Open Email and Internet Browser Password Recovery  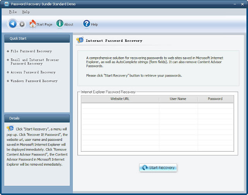(34, 62)
